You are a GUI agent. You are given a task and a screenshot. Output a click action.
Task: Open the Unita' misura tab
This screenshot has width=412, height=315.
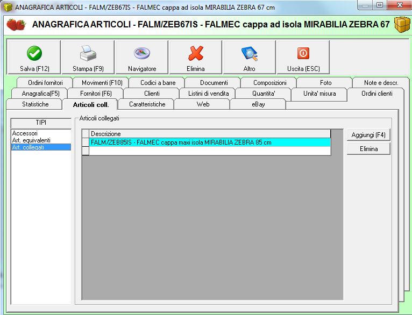coord(319,94)
